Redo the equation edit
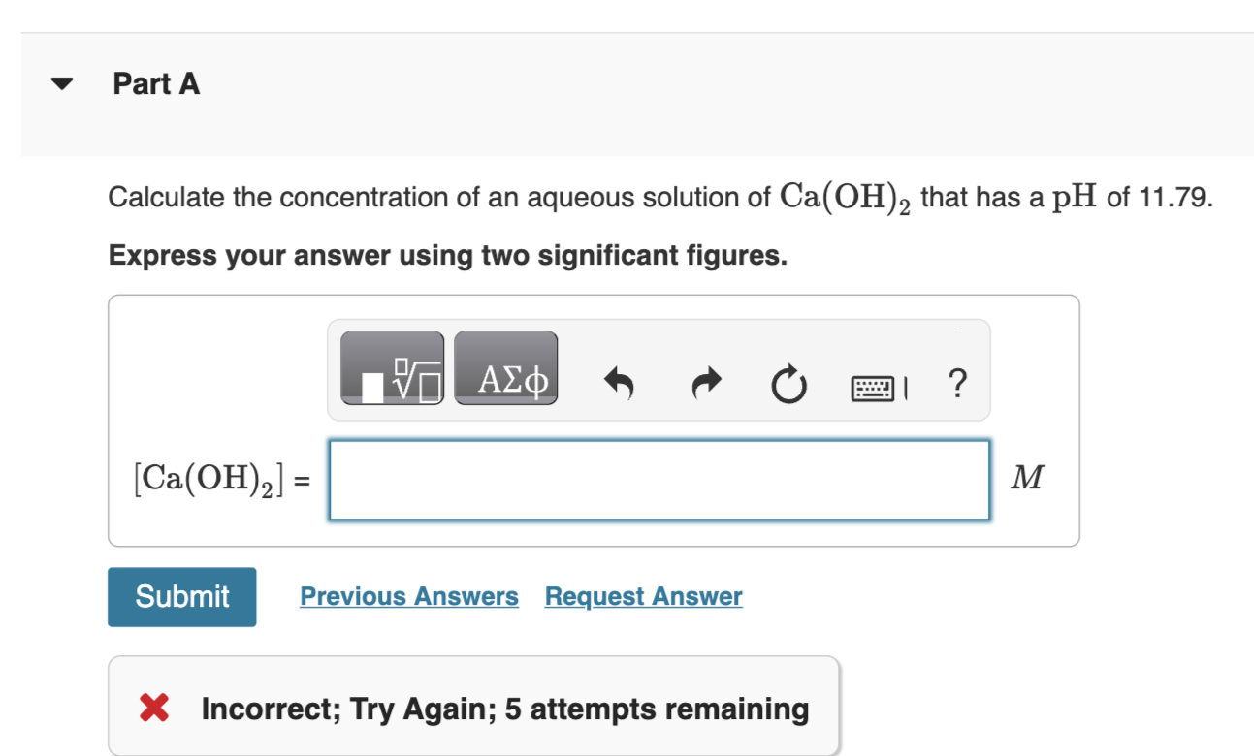The image size is (1254, 756). point(705,383)
